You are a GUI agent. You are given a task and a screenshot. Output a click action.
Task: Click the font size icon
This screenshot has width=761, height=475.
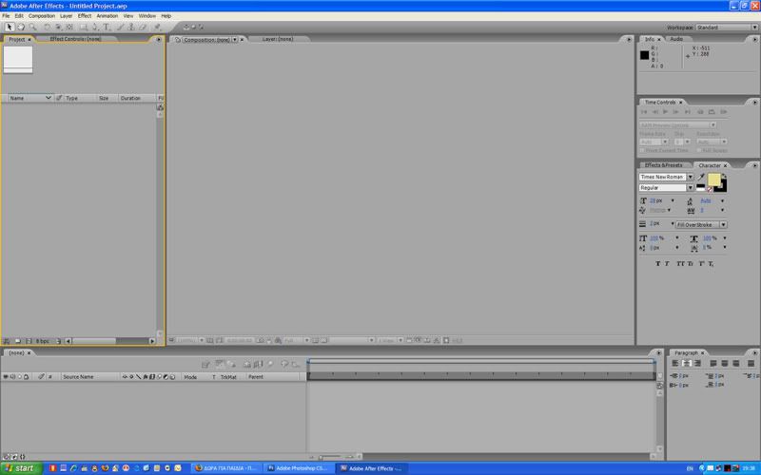(643, 200)
